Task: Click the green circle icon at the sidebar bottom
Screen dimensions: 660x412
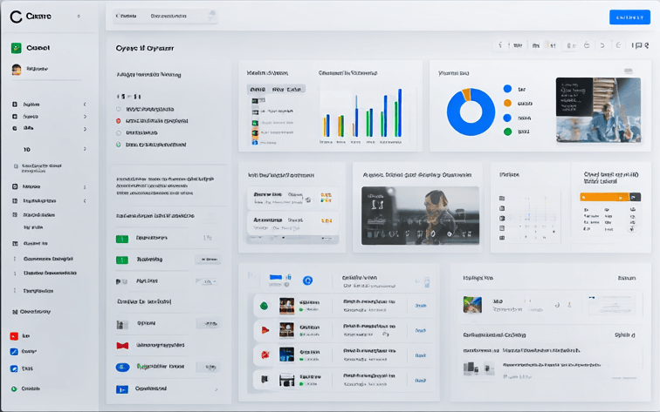Action: 14,388
